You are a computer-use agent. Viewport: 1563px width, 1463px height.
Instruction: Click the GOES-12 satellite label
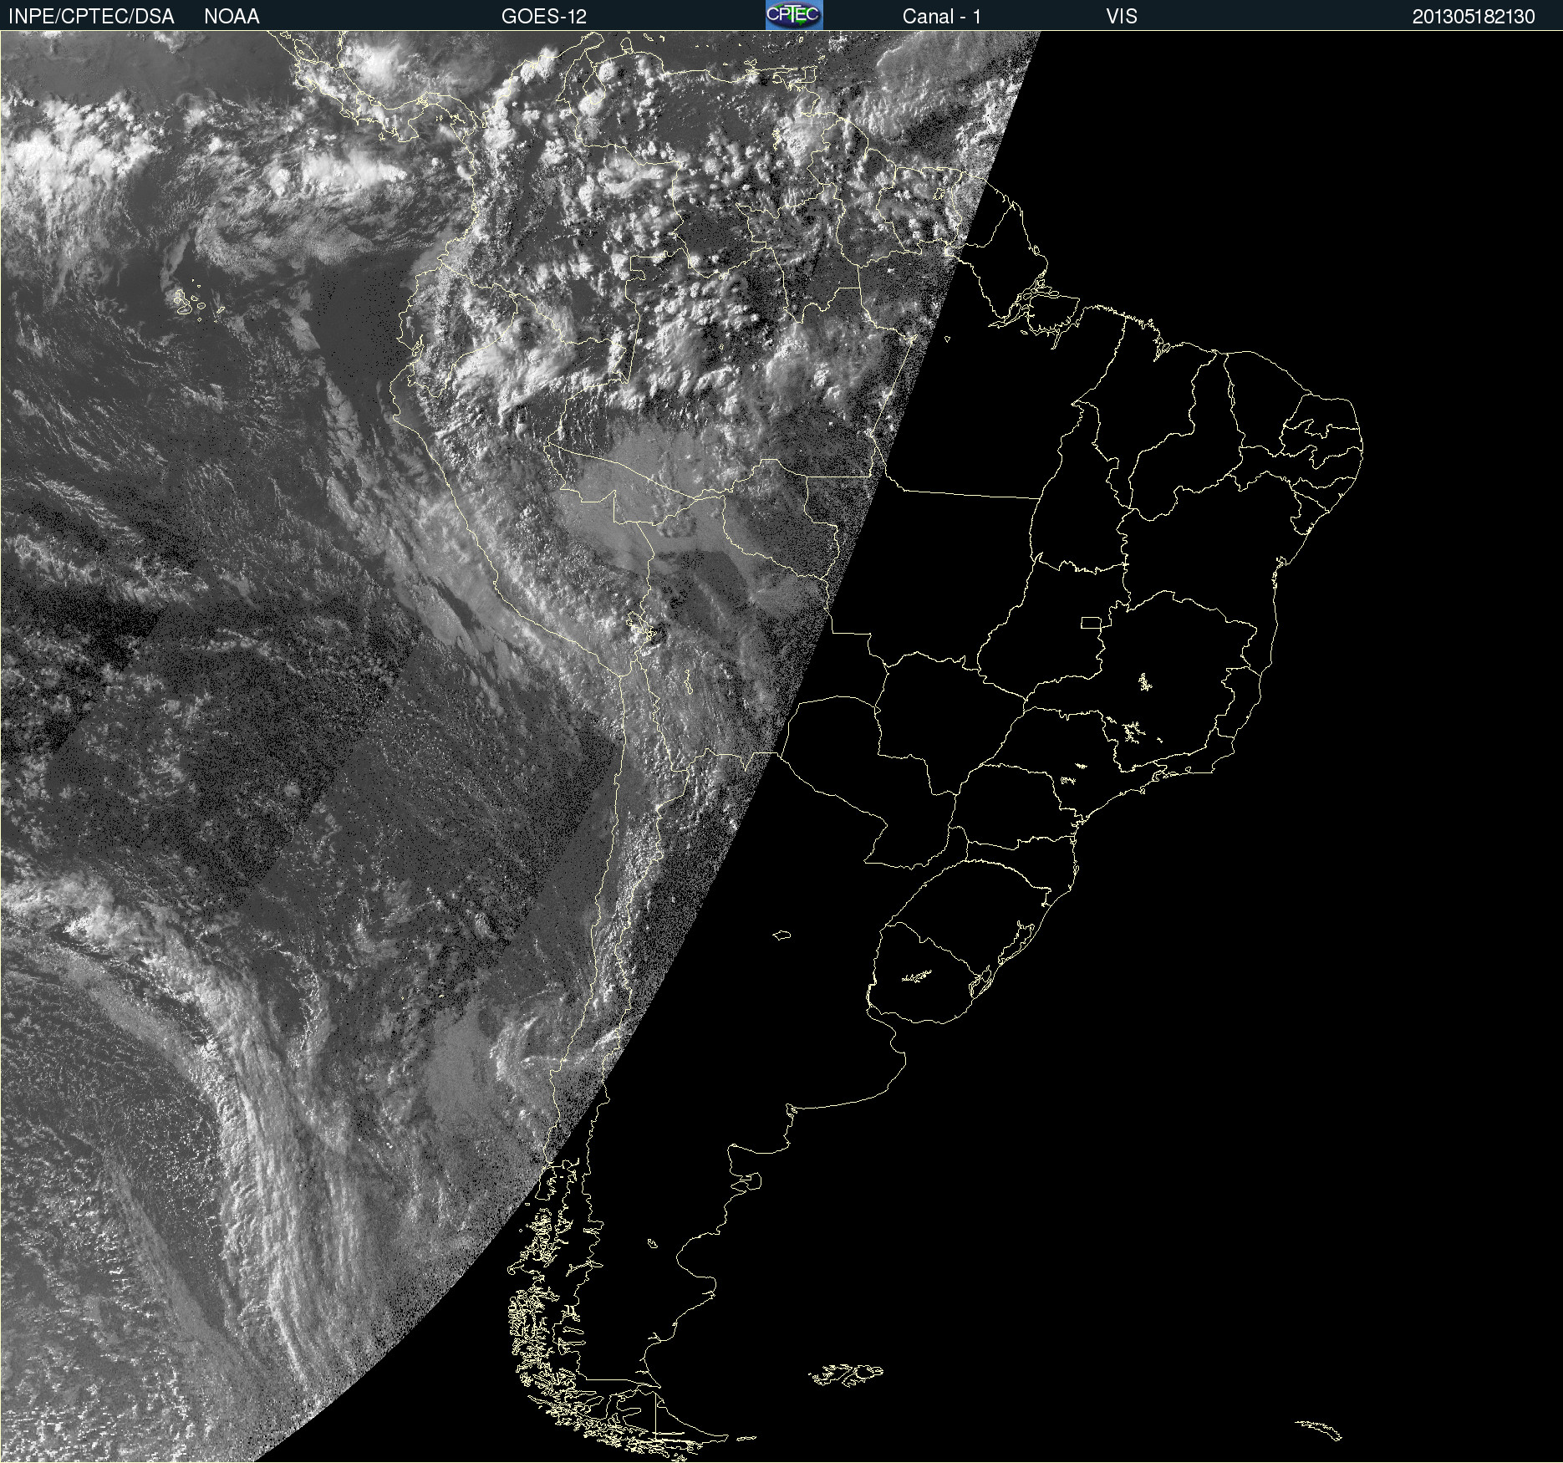point(544,17)
